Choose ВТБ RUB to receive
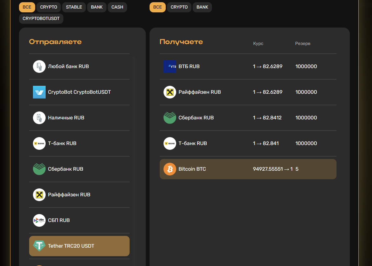This screenshot has height=266, width=372. click(x=248, y=66)
